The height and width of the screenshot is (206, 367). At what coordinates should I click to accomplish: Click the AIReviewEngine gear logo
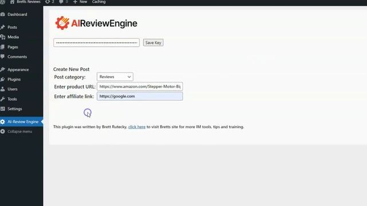62,23
